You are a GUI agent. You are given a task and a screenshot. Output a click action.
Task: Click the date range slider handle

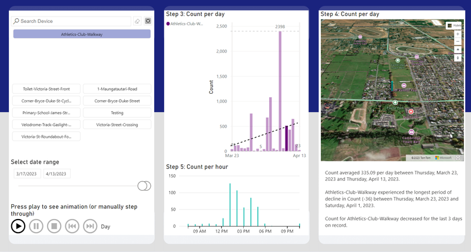144,186
